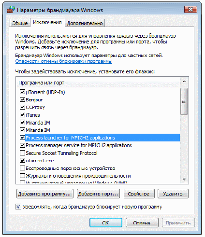The height and width of the screenshot is (237, 205).
Task: Uncheck the Bonjour exception checkbox
Action: coord(22,99)
